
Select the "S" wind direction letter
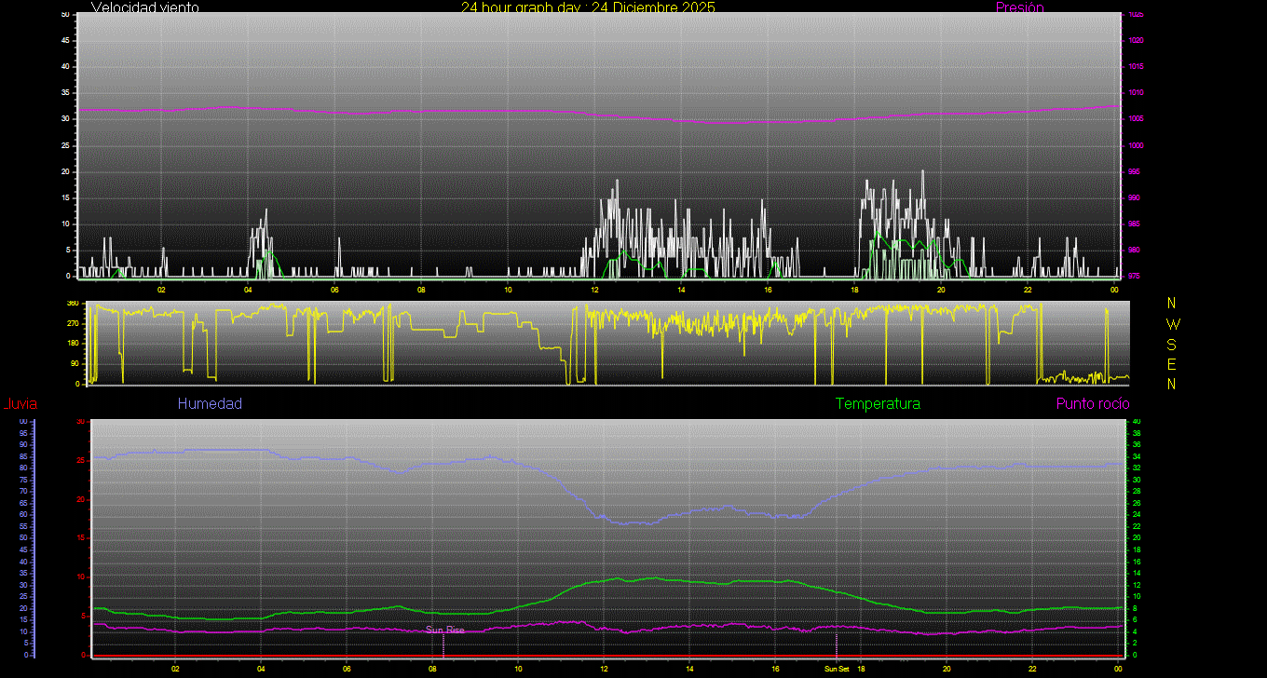[1172, 344]
